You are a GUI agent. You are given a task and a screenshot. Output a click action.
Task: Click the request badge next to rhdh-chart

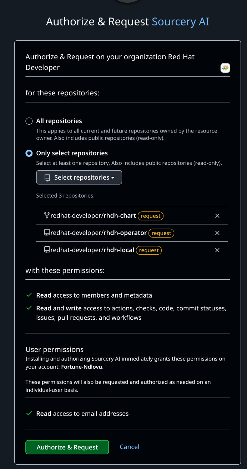tap(151, 216)
